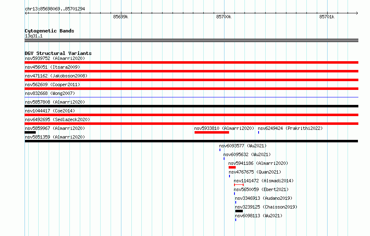This screenshot has width=370, height=236.
Task: Click the red bar under nsv6492695
Action: [191, 124]
